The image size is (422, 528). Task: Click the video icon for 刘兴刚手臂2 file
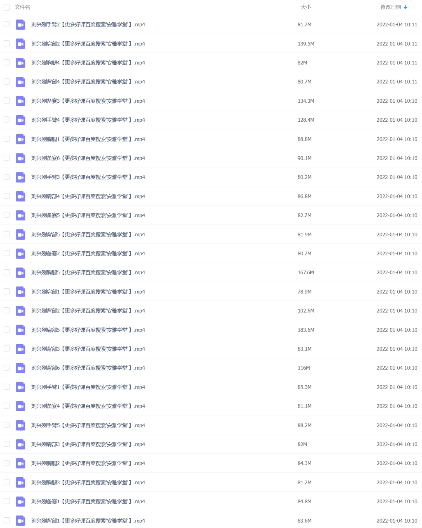pyautogui.click(x=21, y=25)
